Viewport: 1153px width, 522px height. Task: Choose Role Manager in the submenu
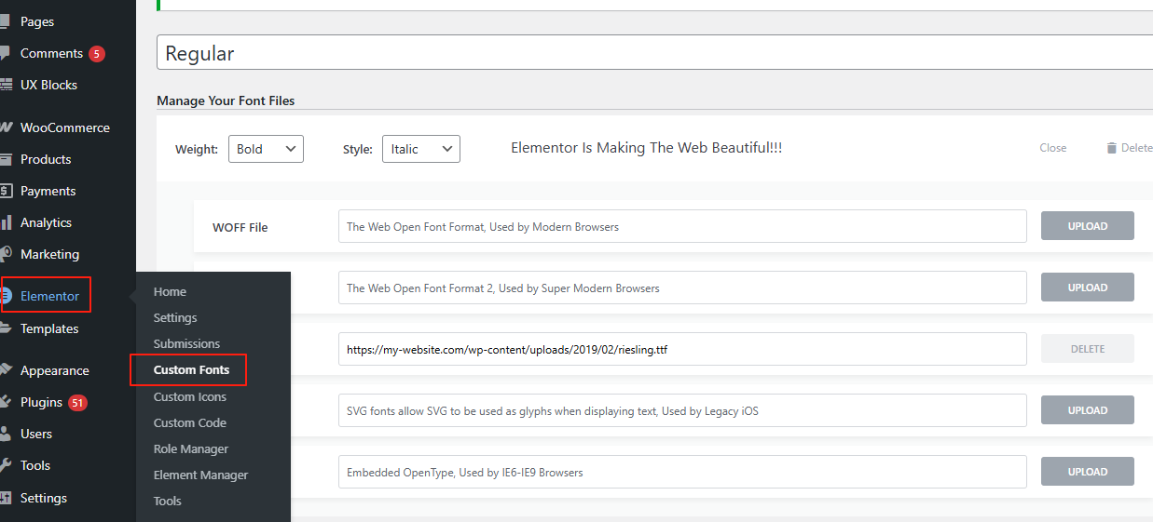pyautogui.click(x=191, y=448)
